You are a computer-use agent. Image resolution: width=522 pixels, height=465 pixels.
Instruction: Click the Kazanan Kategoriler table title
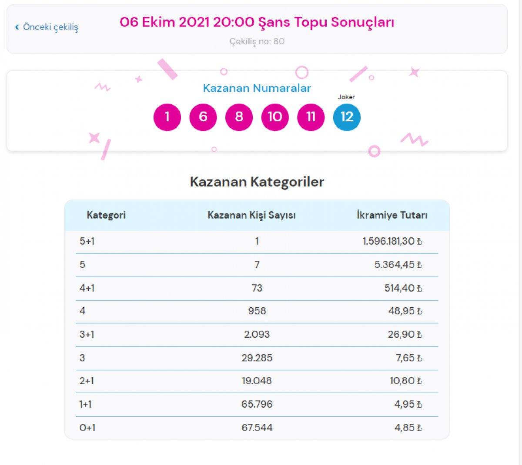[x=257, y=182]
